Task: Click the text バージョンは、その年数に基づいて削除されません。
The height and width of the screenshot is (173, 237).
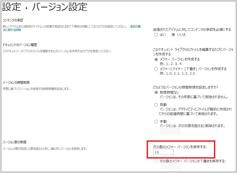Action: (194, 97)
